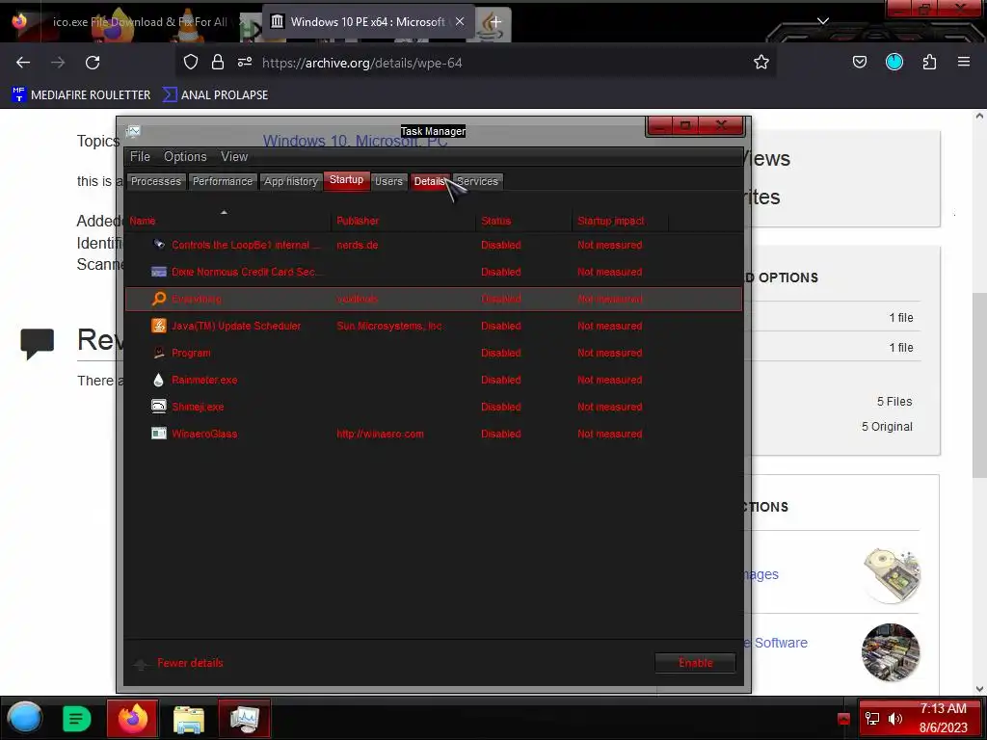Open File Explorer from the taskbar
Screen dimensions: 987x740
[189, 720]
